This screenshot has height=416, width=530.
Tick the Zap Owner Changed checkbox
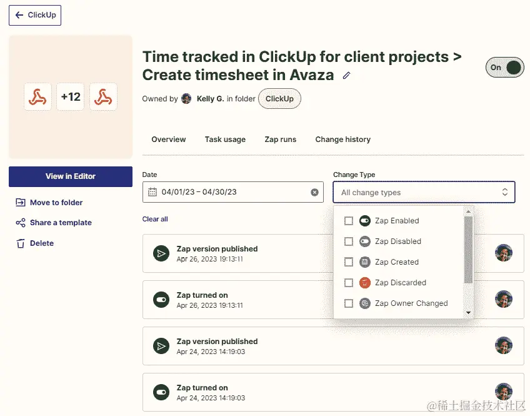349,303
